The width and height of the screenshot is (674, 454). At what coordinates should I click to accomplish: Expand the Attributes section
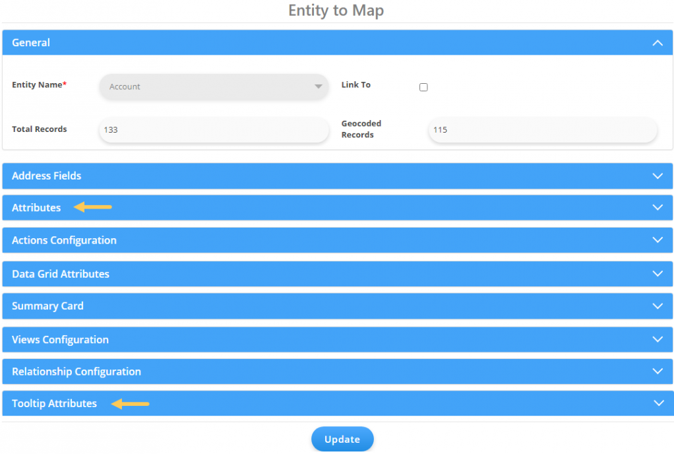[658, 207]
